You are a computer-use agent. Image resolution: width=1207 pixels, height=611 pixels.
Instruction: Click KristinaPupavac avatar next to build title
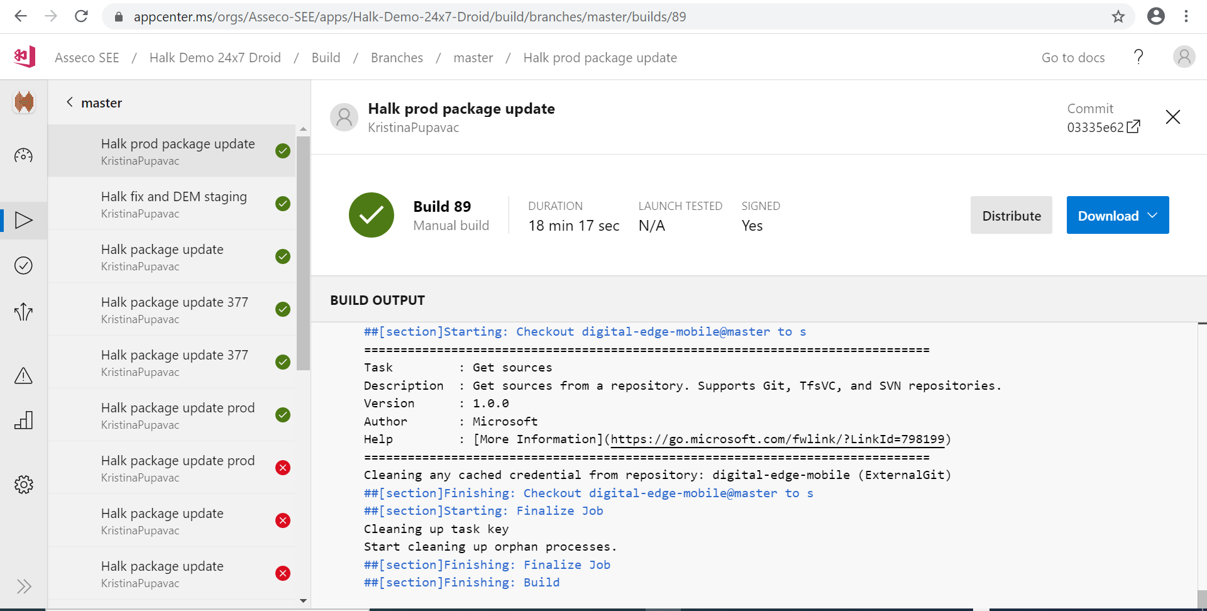pyautogui.click(x=344, y=118)
